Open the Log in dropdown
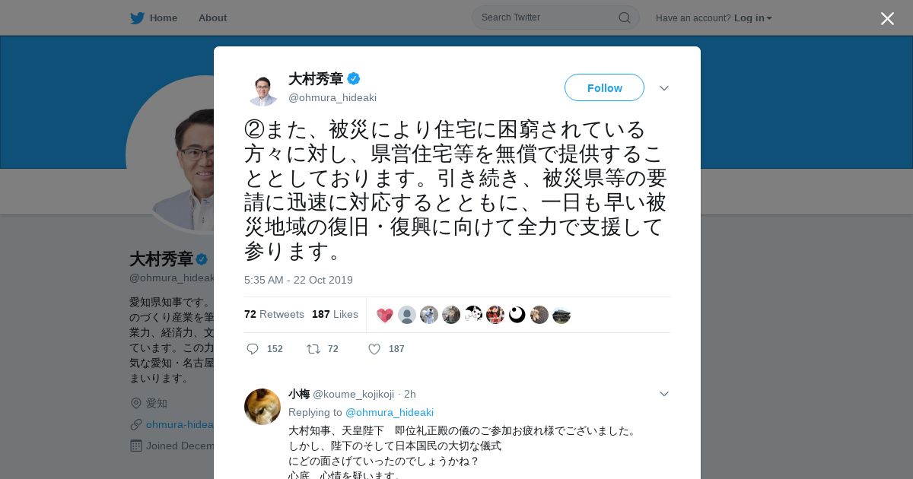 [x=753, y=18]
